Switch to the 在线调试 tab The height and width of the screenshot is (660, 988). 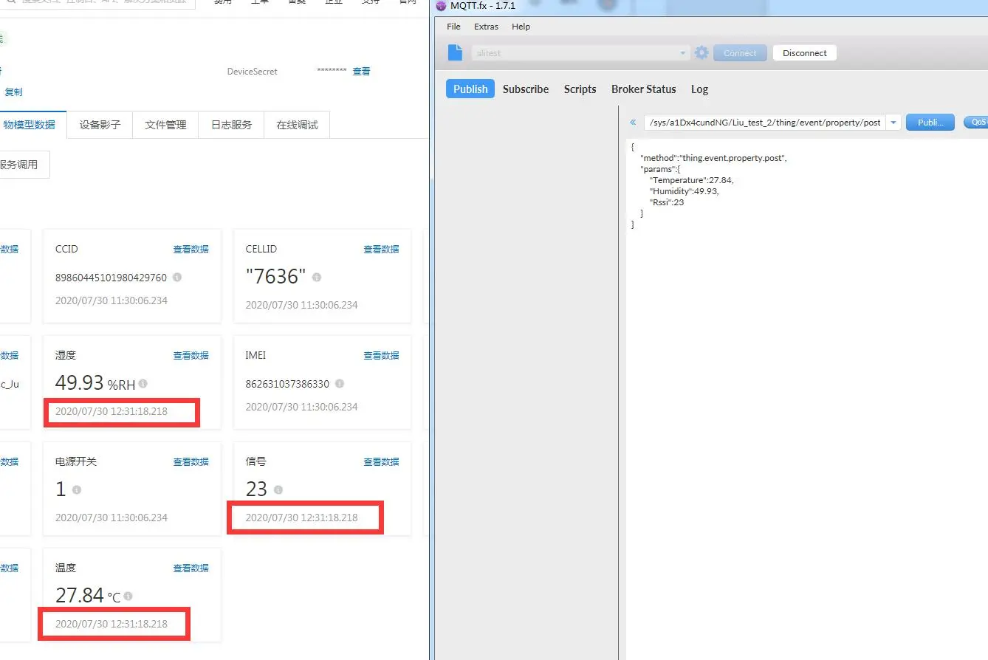point(297,125)
